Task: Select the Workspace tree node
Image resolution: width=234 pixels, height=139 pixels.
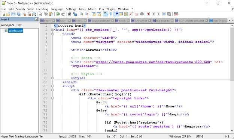Action: click(15, 31)
